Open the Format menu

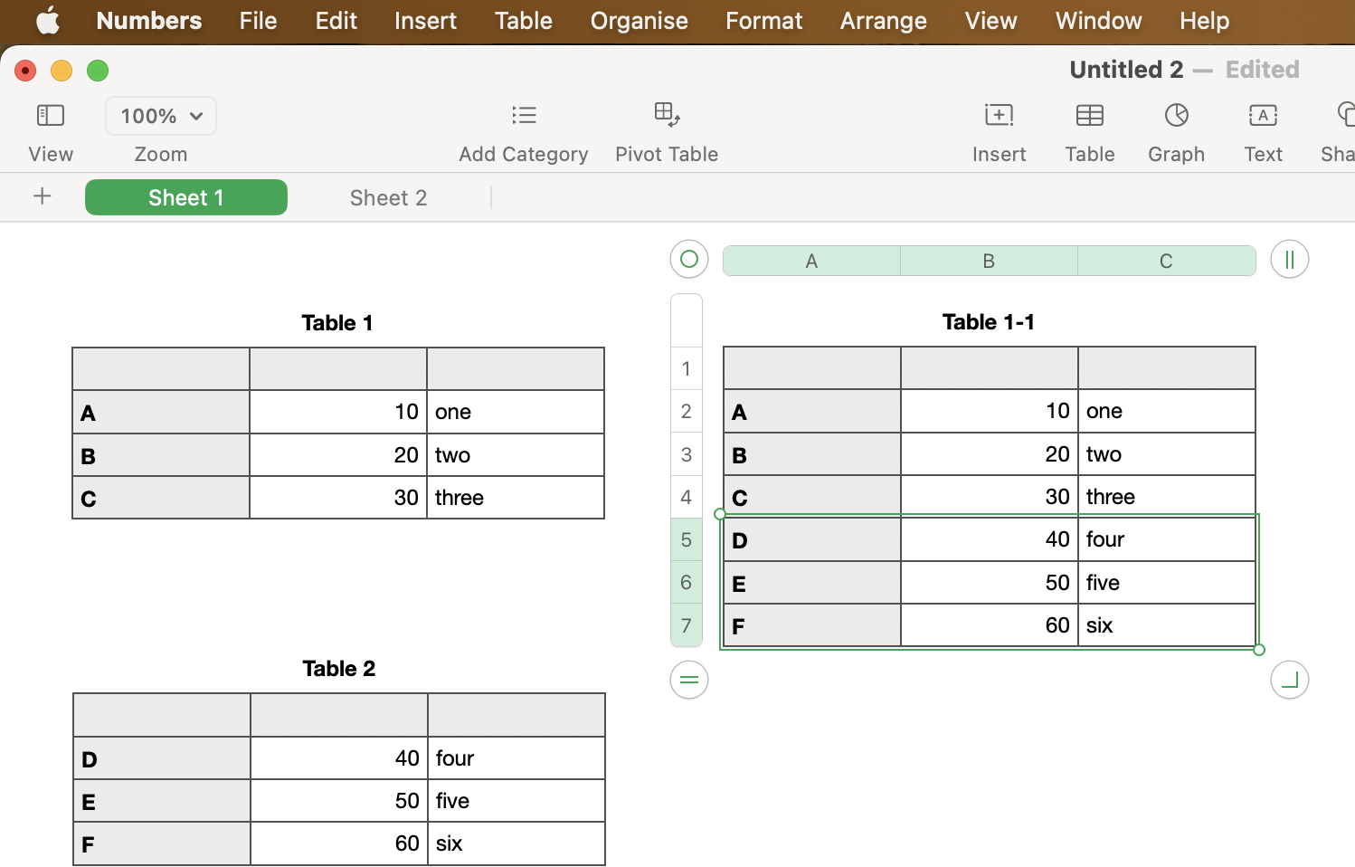763,21
